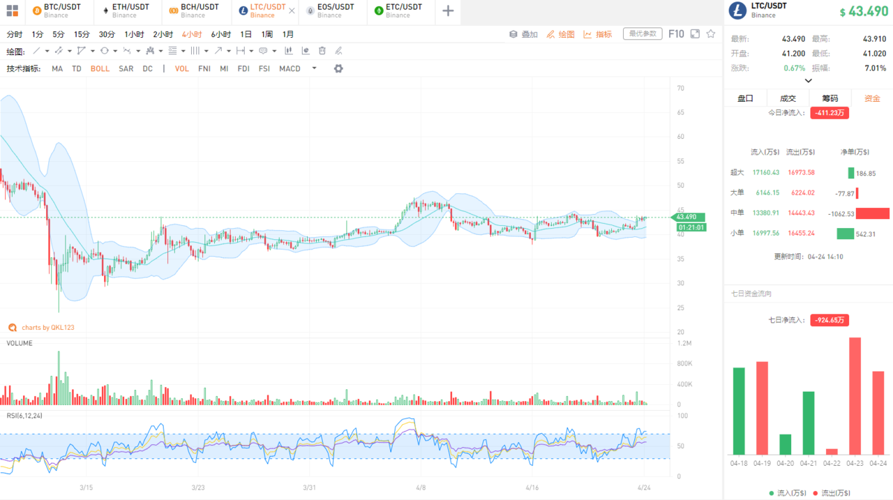Image resolution: width=893 pixels, height=500 pixels.
Task: Toggle the BOLL indicator
Action: click(100, 68)
